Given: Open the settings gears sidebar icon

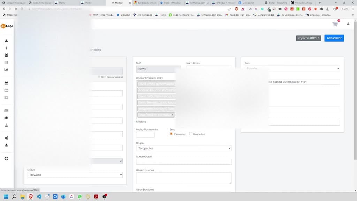Looking at the screenshot, I should pos(6,138).
